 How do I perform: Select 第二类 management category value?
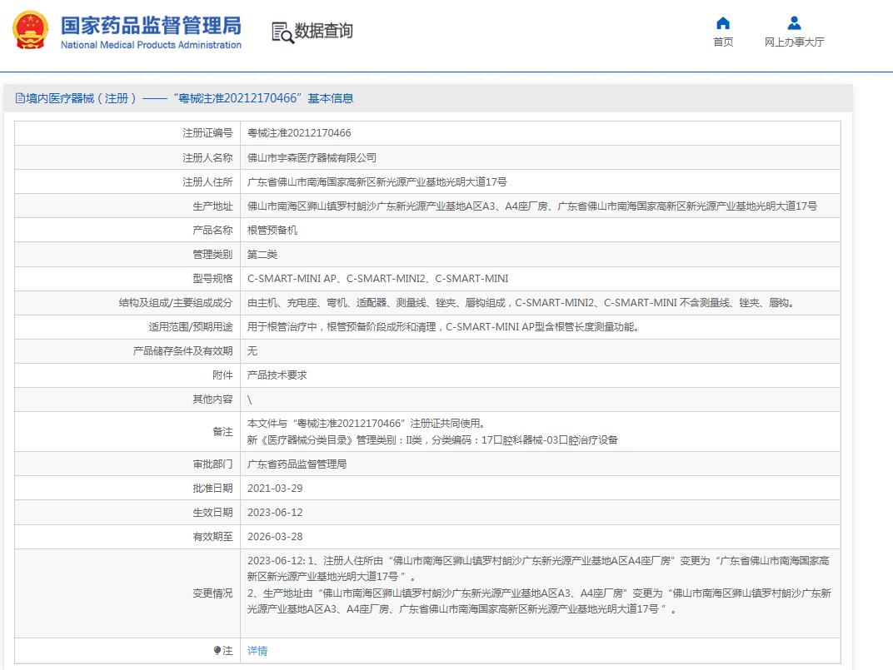click(262, 255)
